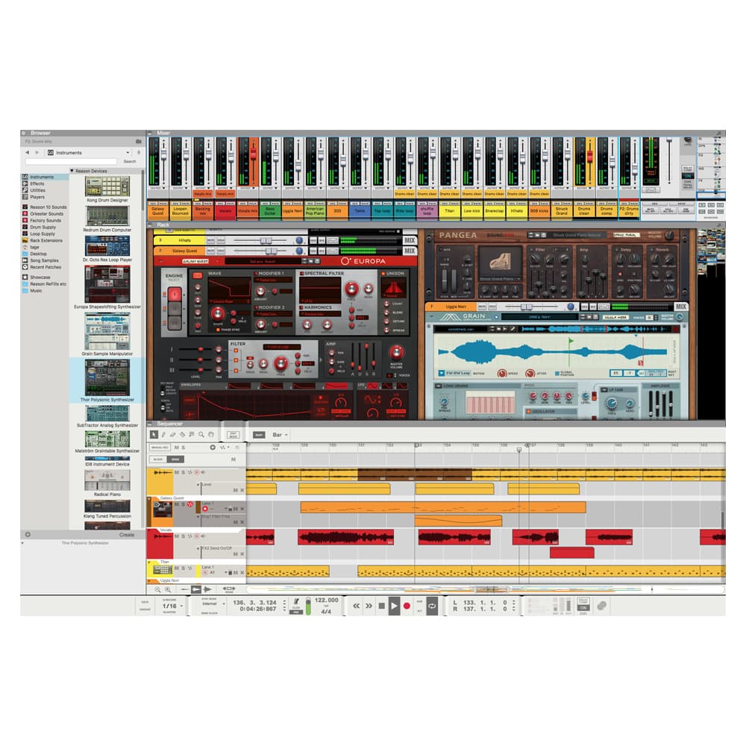This screenshot has height=746, width=746.
Task: Collapse the Vocals track in sequencer
Action: pyautogui.click(x=149, y=530)
